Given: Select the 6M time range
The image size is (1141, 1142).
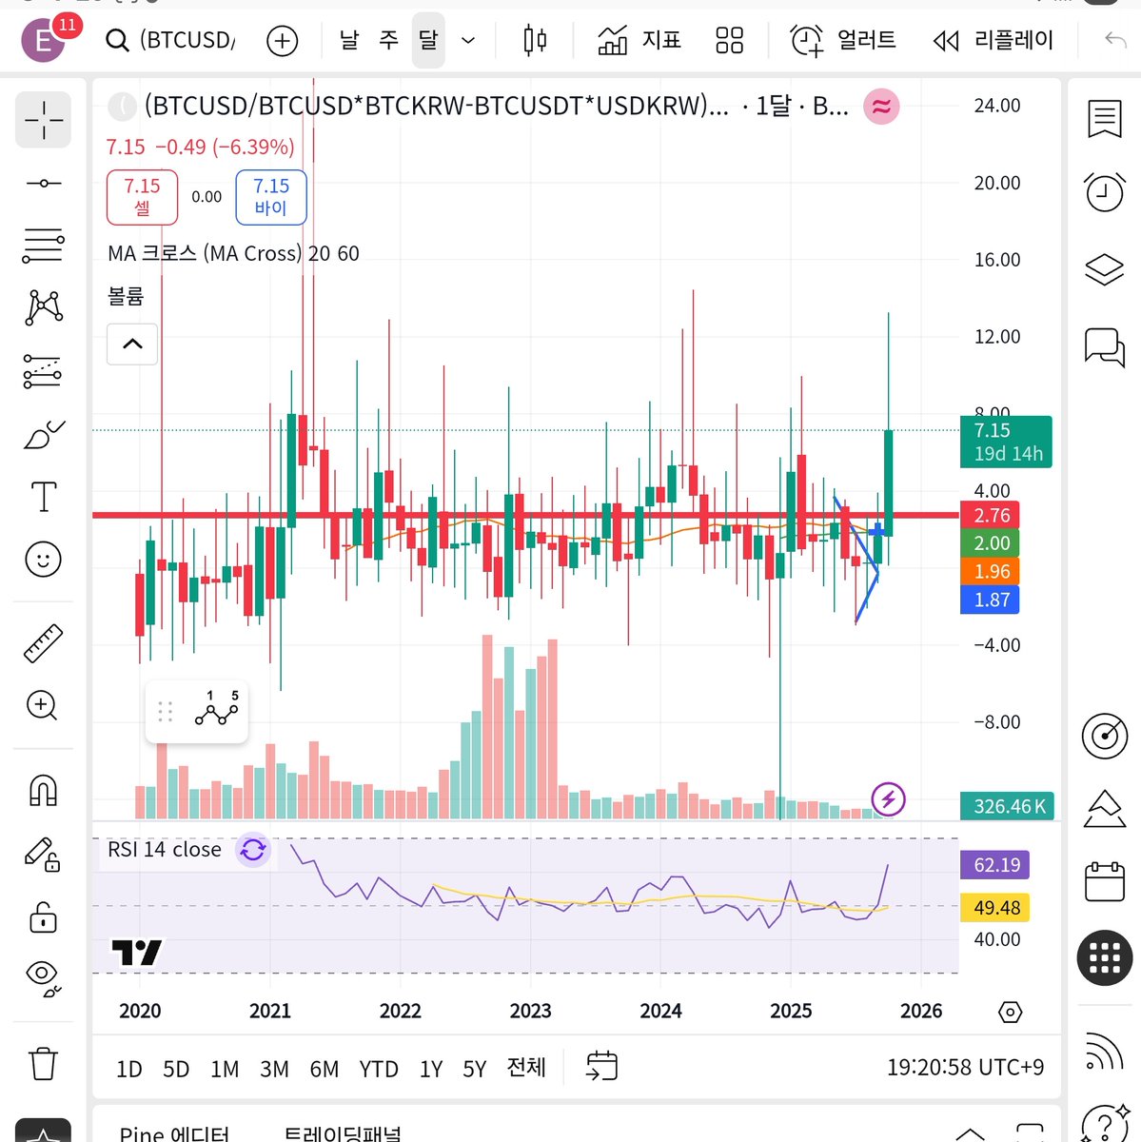Looking at the screenshot, I should 325,1069.
